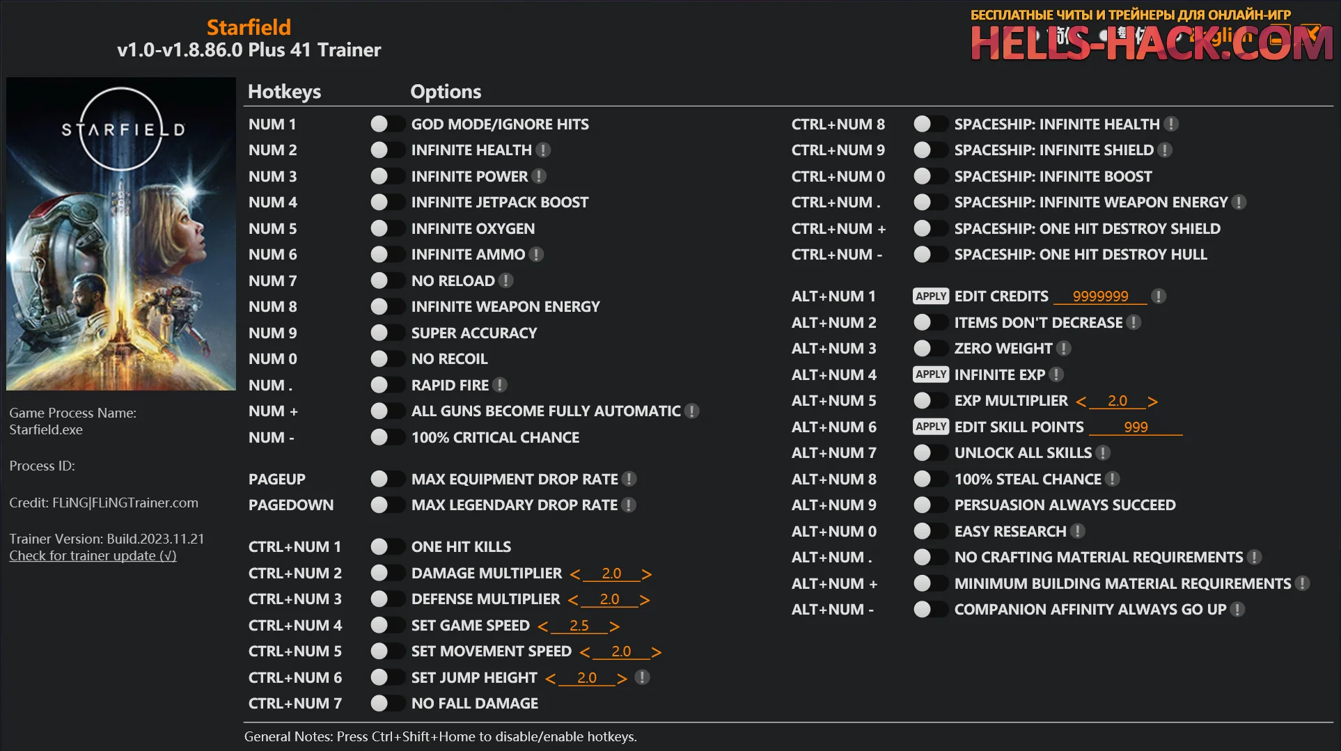This screenshot has width=1341, height=751.
Task: Toggle God Mode/Ignore Hits switch
Action: [387, 124]
